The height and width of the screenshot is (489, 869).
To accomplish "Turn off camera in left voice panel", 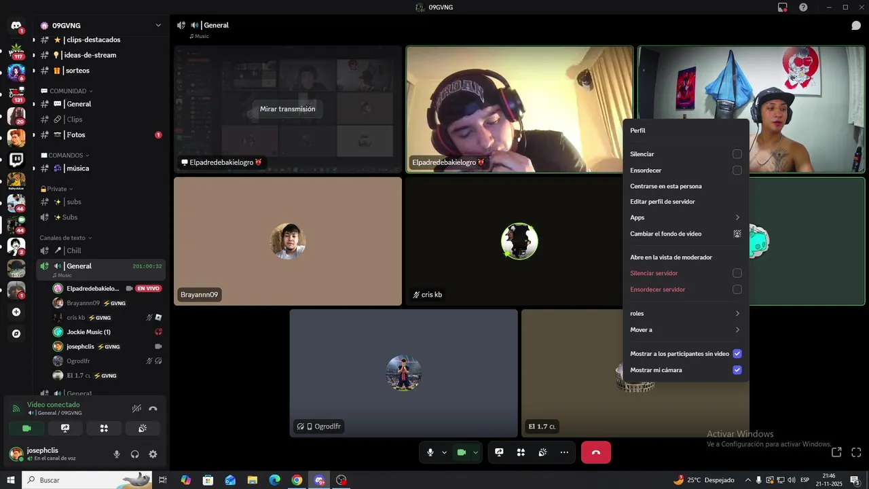I will pos(26,429).
